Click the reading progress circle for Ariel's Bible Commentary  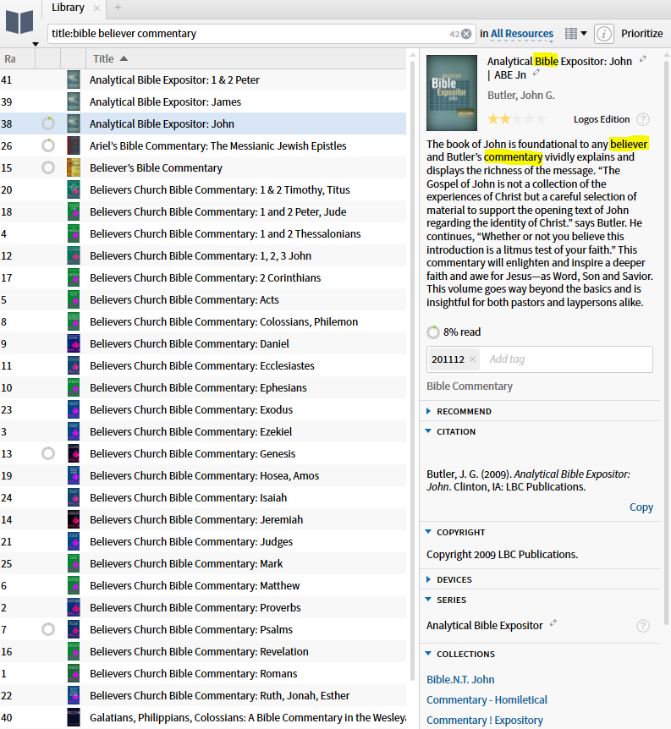tap(48, 145)
